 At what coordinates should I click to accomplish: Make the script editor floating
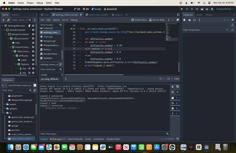point(178,20)
